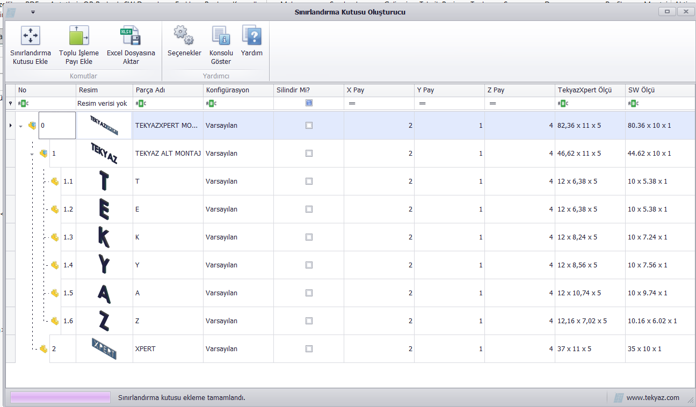The height and width of the screenshot is (407, 696).
Task: Sort by X Pay column header
Action: pyautogui.click(x=379, y=90)
